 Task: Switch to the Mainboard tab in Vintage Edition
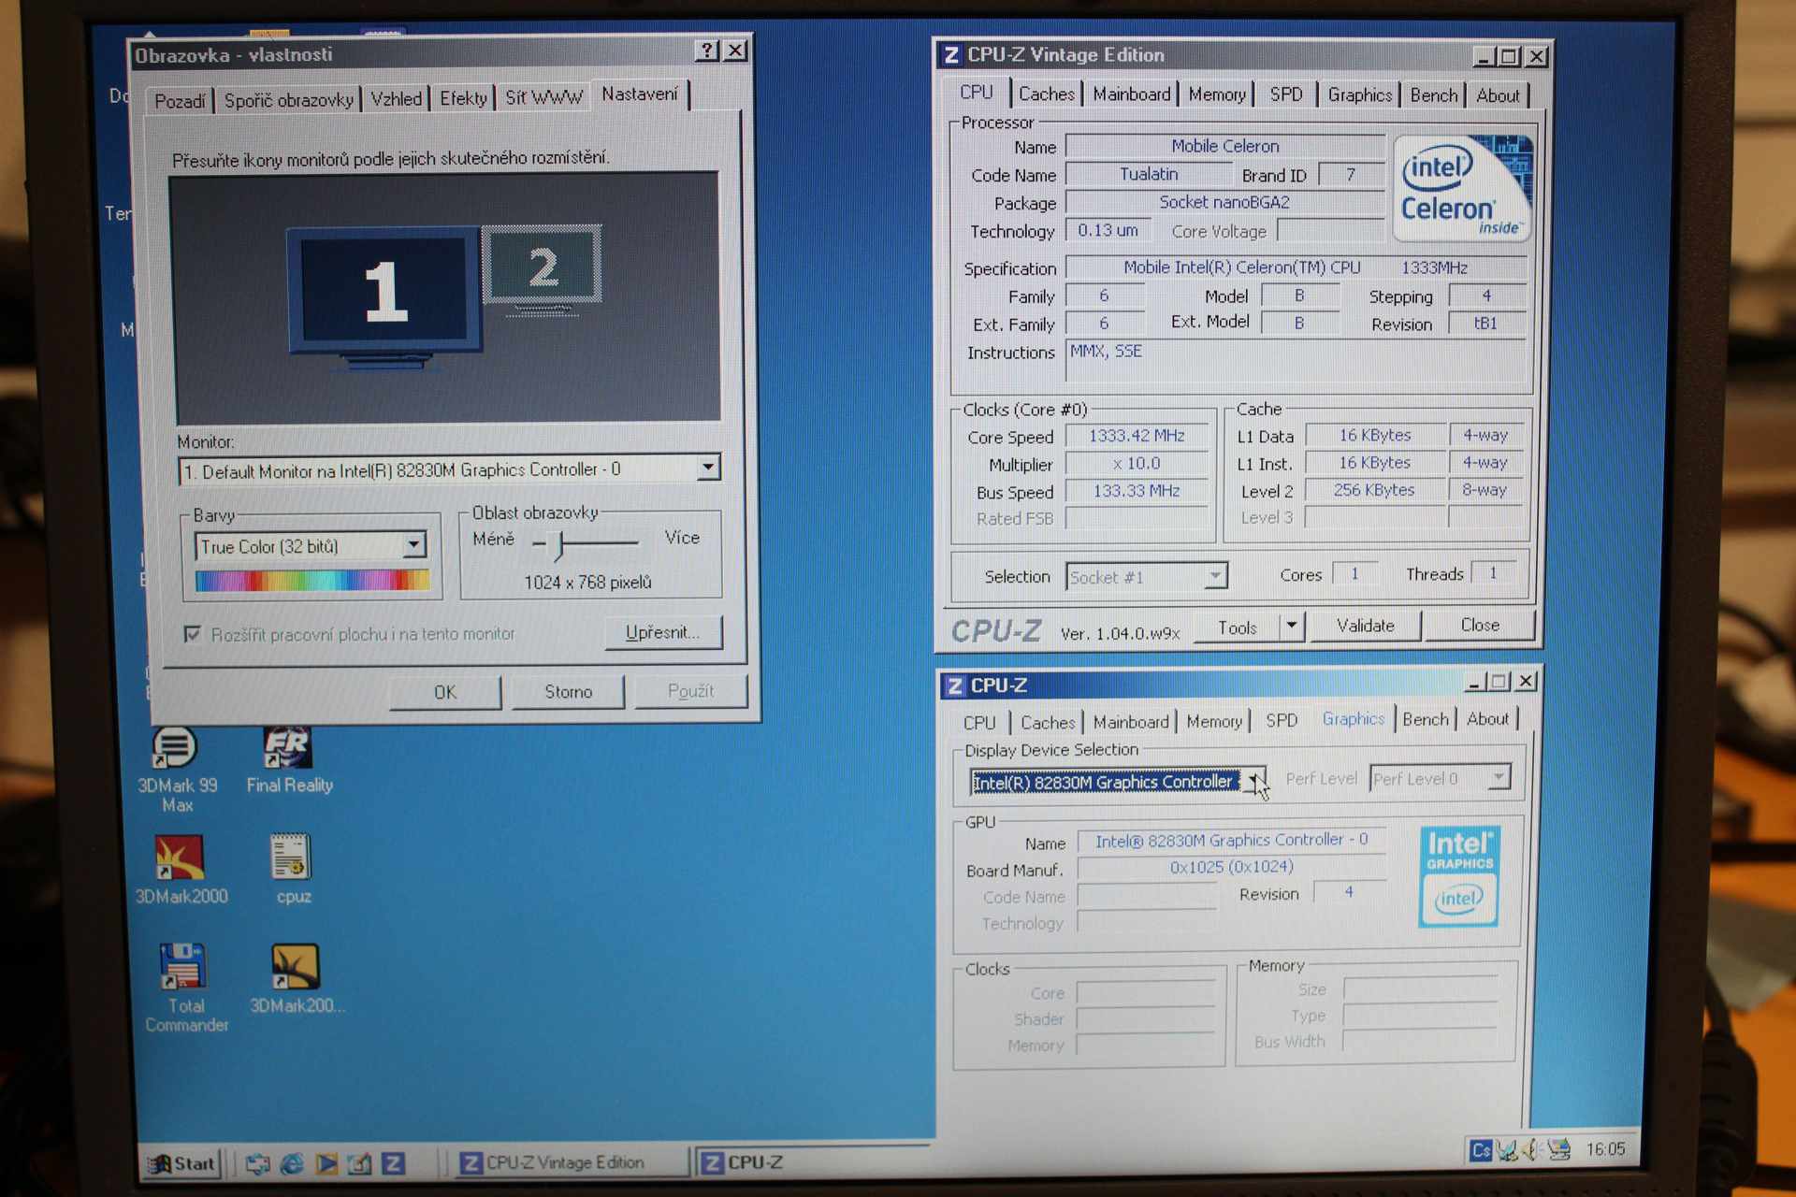pos(1131,94)
